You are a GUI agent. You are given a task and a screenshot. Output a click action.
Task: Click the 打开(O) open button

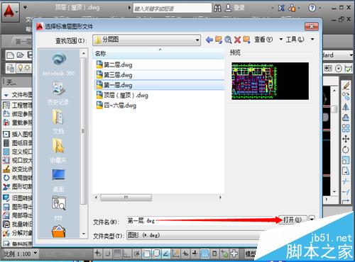coord(293,220)
